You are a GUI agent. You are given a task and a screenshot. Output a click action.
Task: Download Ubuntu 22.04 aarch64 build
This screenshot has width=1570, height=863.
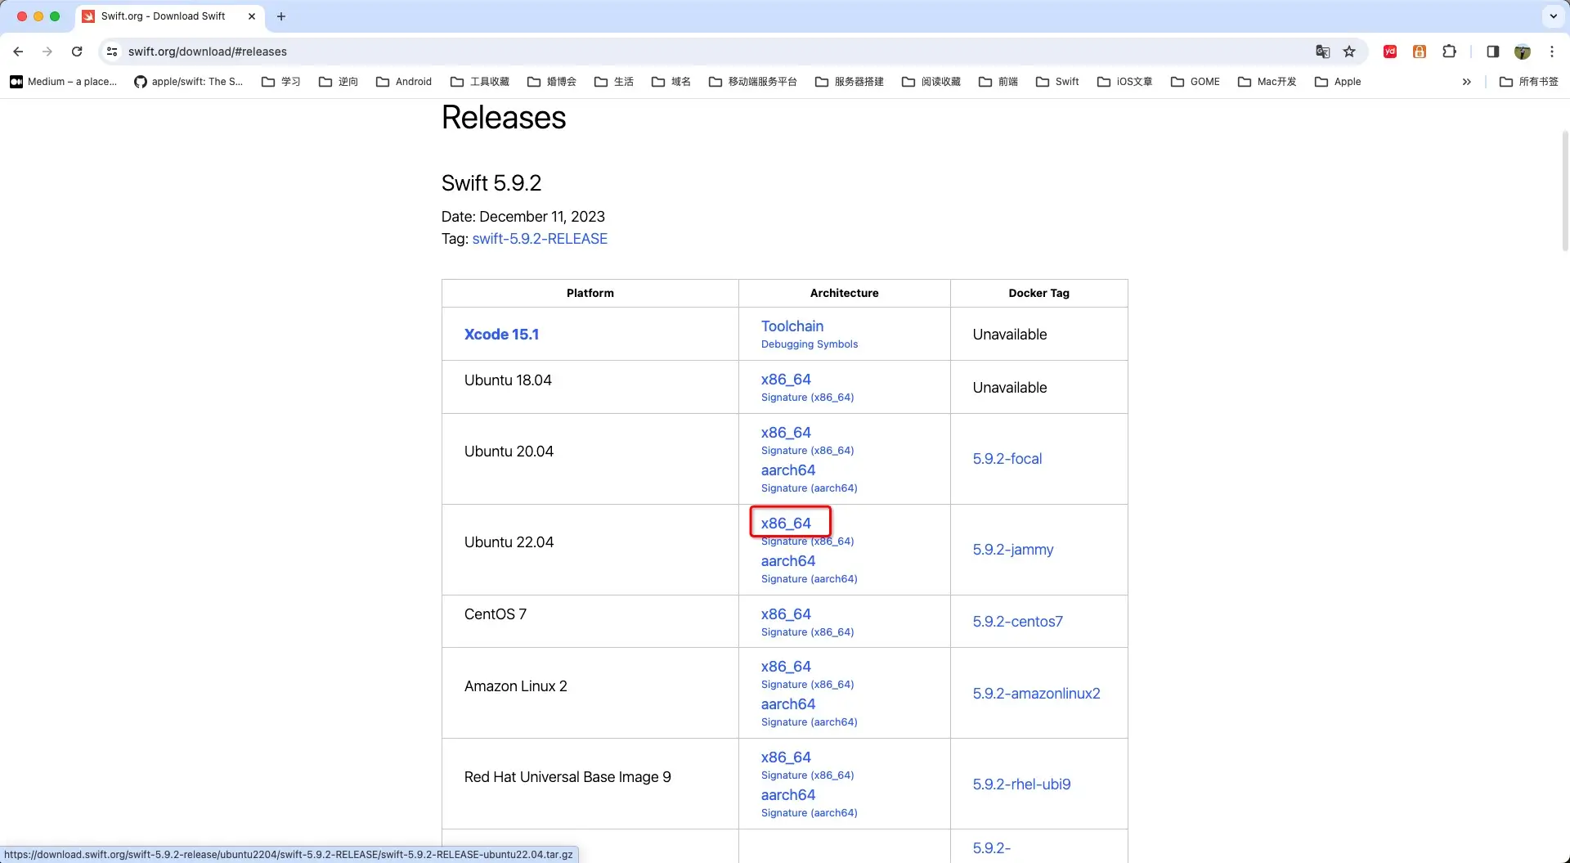[x=788, y=561]
